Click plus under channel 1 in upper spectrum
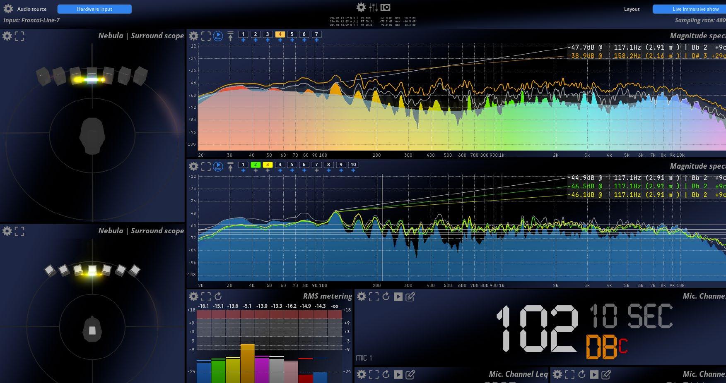The height and width of the screenshot is (383, 726). point(243,40)
